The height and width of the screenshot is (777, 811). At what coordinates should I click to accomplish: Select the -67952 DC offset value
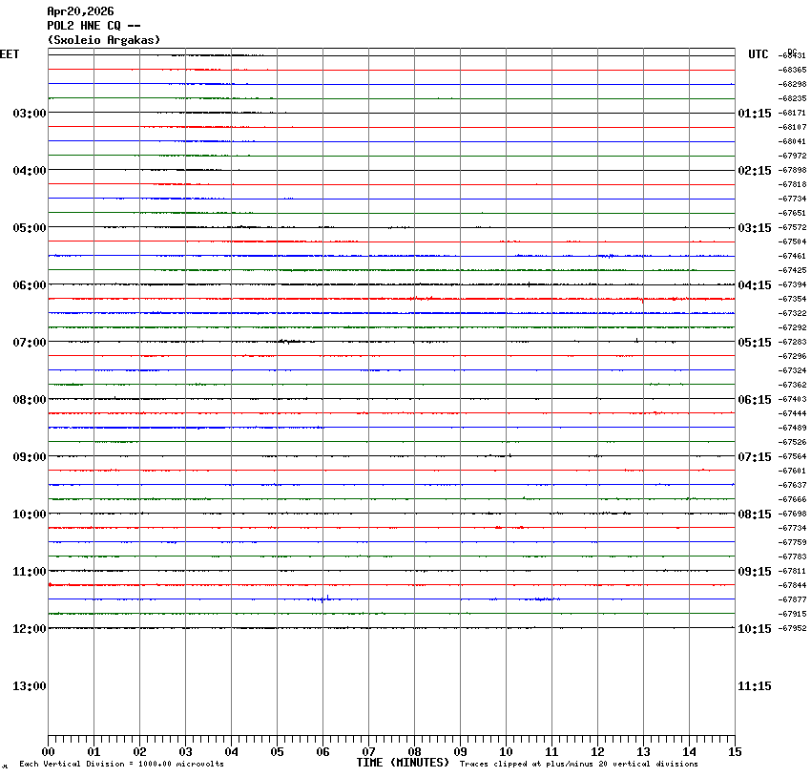tap(793, 628)
